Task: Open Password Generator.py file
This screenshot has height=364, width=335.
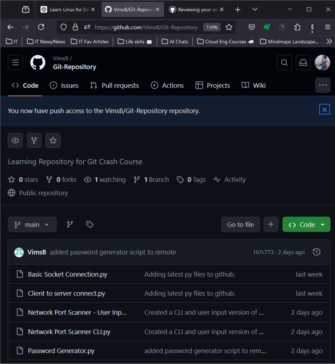Action: (x=61, y=350)
